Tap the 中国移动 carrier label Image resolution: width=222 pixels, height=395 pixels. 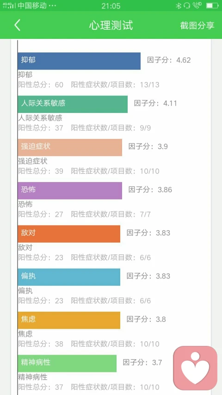[x=32, y=6]
